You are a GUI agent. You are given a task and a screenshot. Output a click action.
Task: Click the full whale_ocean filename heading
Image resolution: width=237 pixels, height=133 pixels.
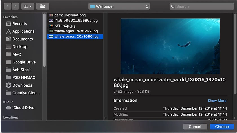pos(170,82)
